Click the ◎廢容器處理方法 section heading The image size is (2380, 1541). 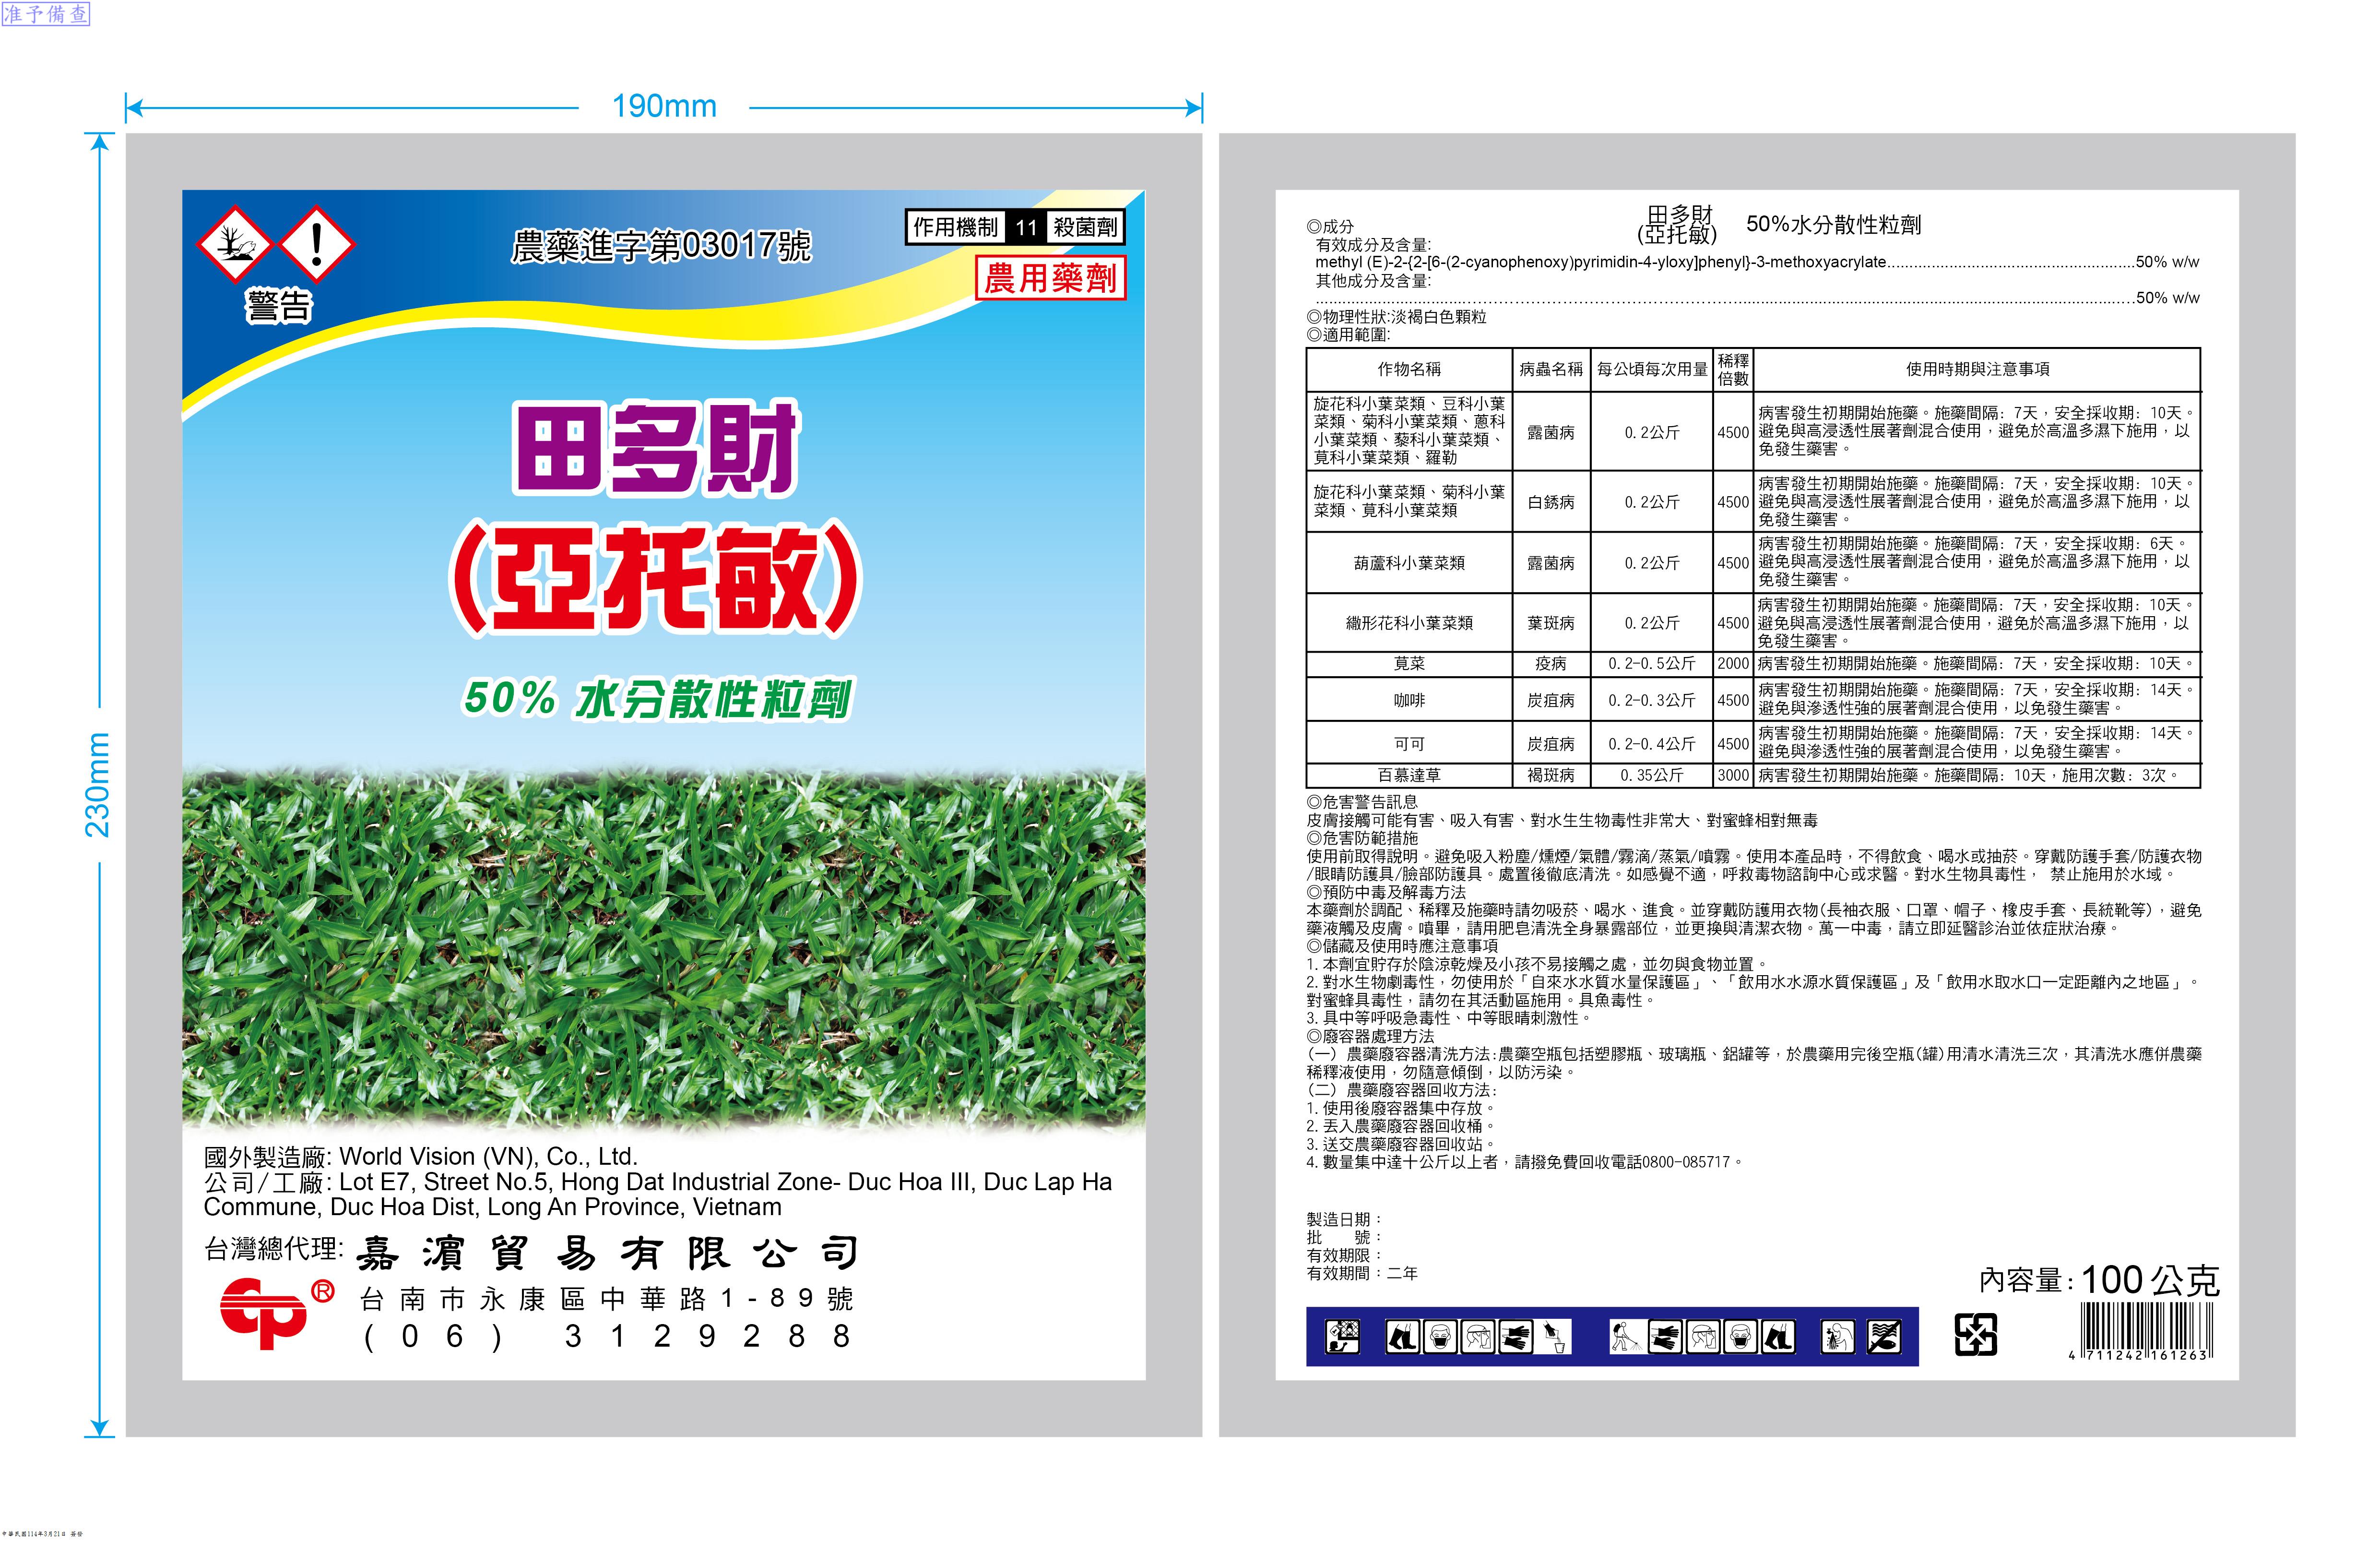coord(1370,1036)
